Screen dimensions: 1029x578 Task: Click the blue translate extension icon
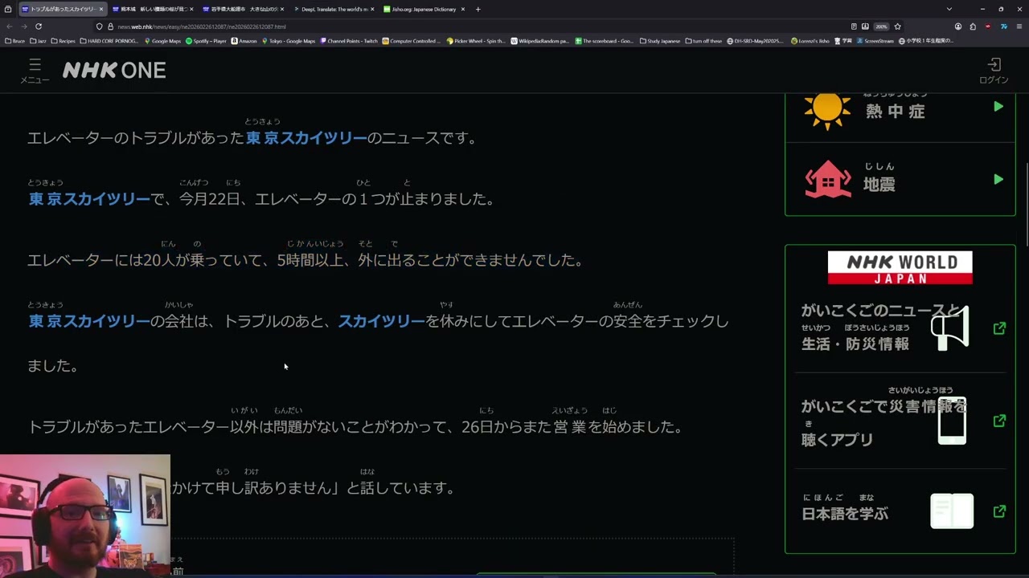(x=1003, y=26)
